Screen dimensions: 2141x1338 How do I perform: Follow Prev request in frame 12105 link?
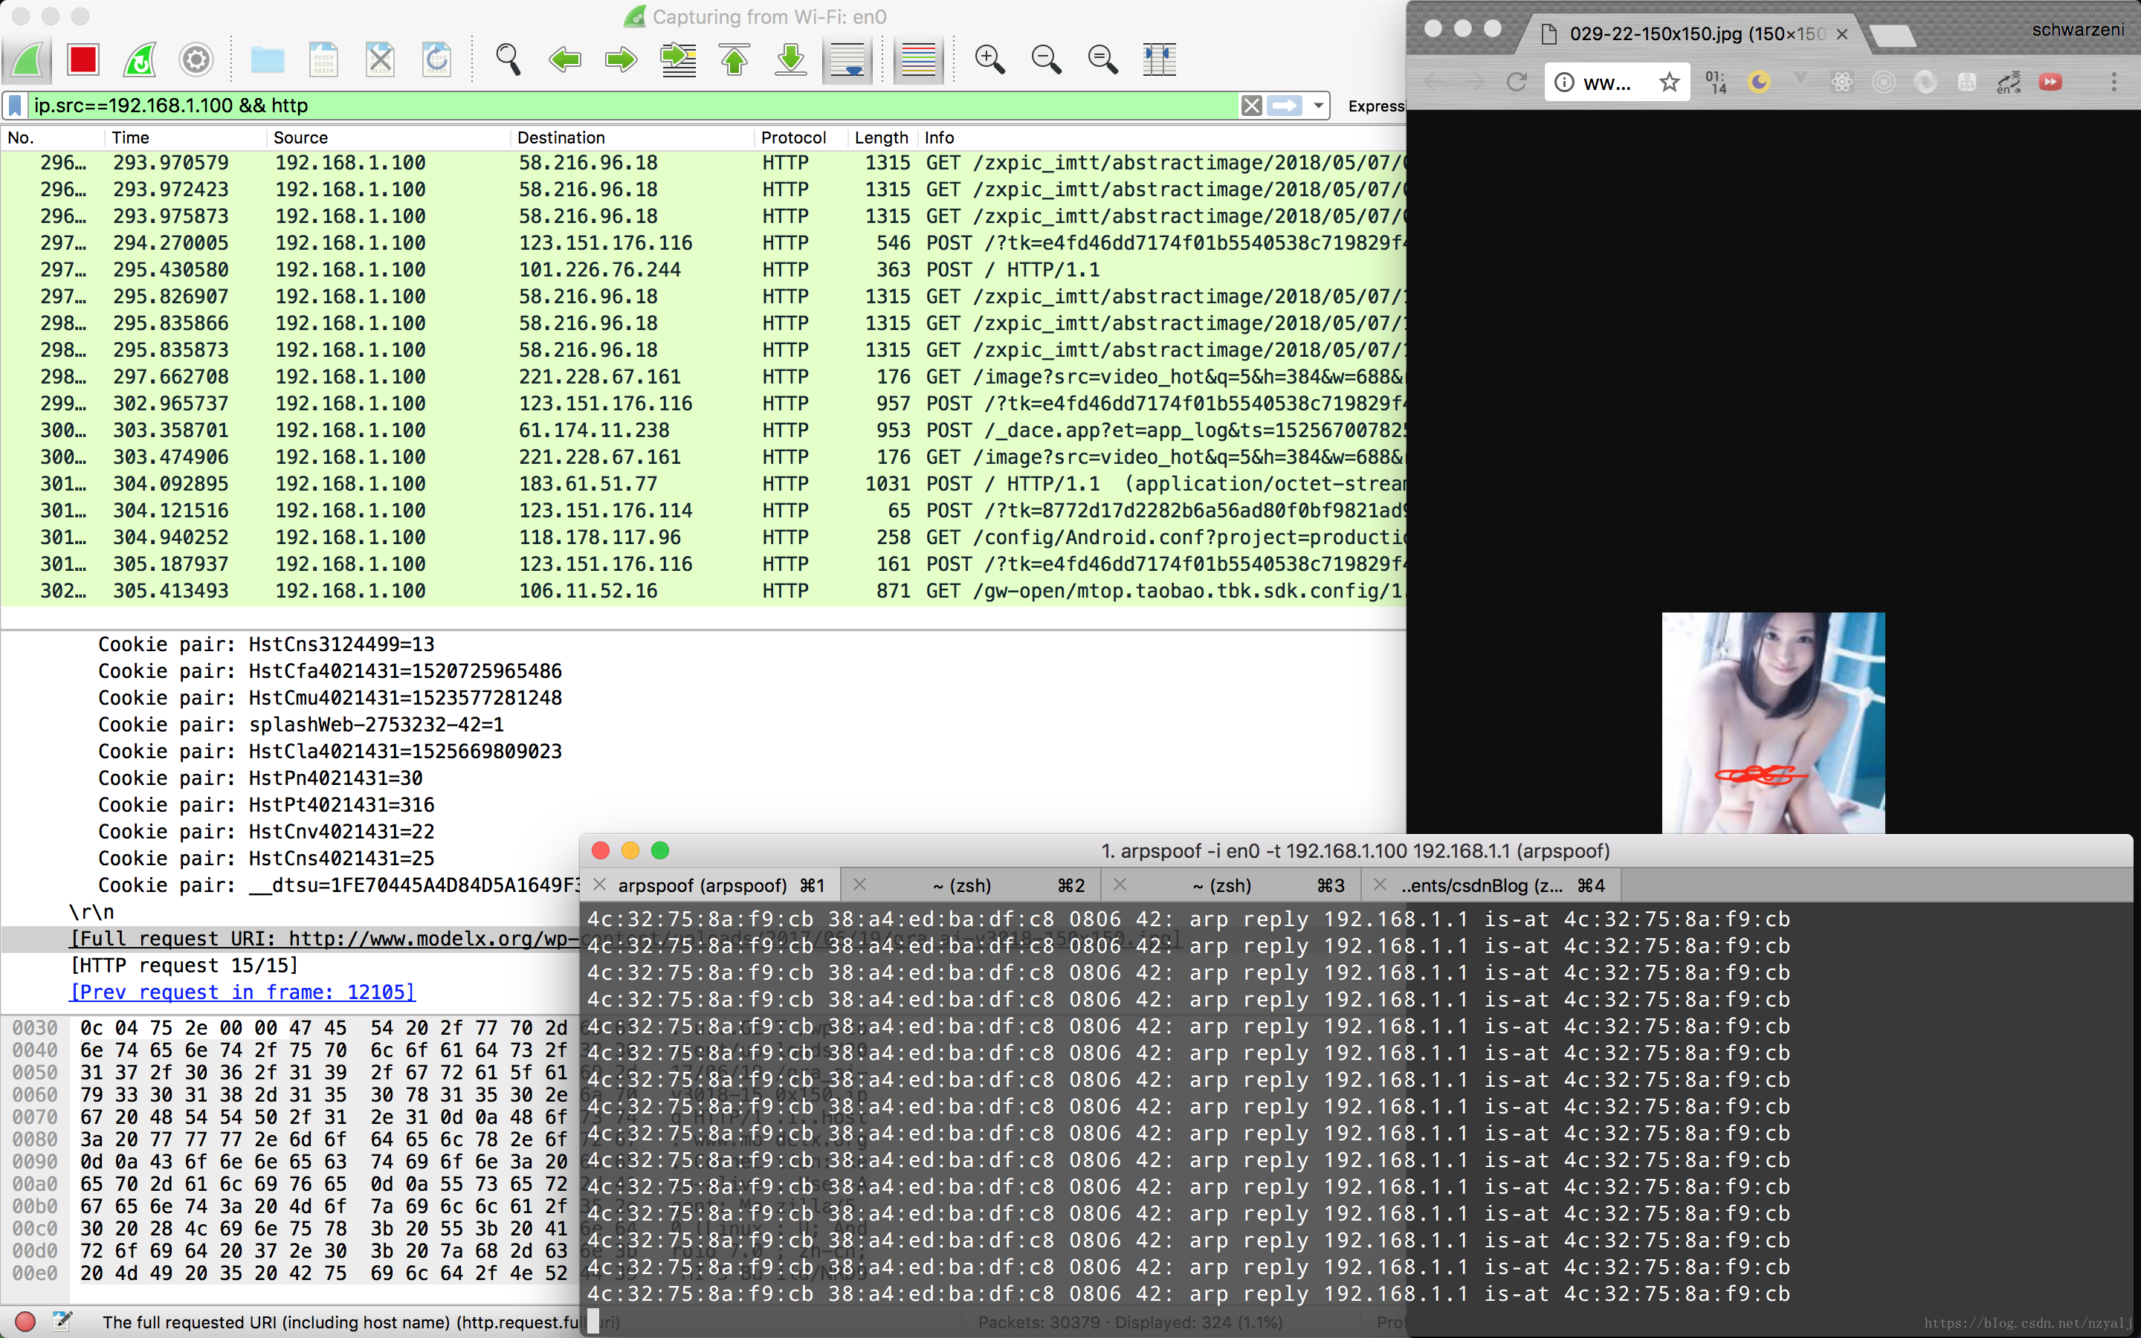pos(242,992)
